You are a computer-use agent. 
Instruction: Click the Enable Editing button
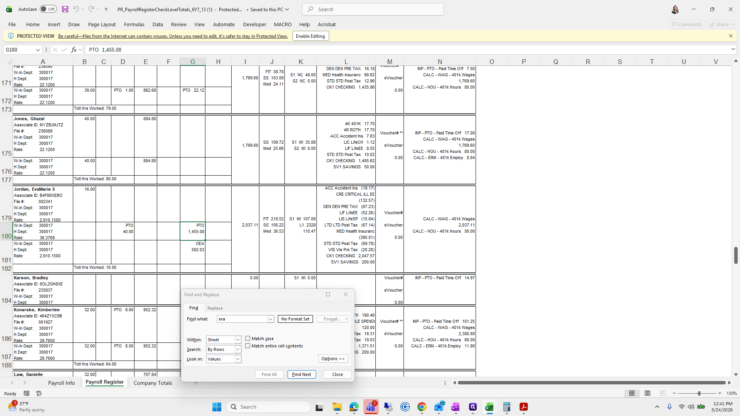tap(310, 36)
